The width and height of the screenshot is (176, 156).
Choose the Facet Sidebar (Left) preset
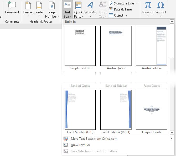[x=80, y=110]
